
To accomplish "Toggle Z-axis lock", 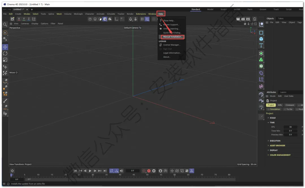I will pos(29,19).
